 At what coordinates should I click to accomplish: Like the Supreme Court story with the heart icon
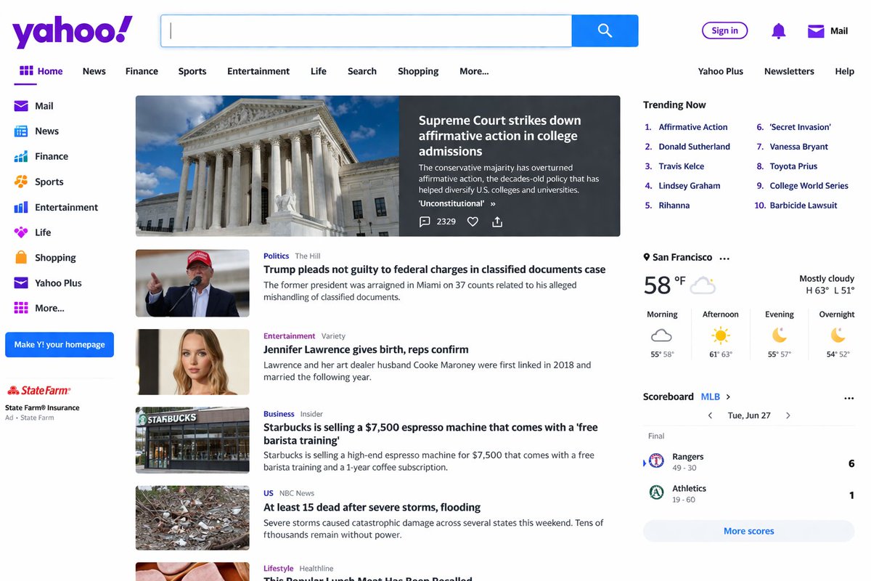473,222
